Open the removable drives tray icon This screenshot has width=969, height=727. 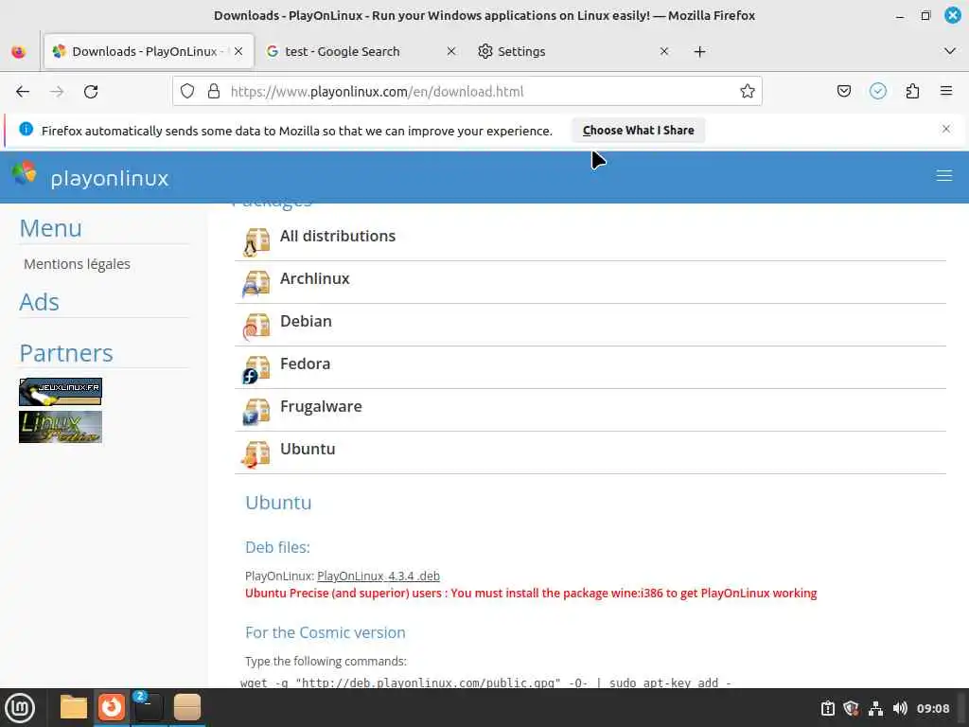tap(827, 708)
